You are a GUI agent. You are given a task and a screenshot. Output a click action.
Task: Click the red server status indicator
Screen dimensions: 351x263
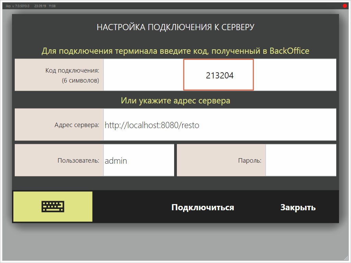tap(345, 5)
